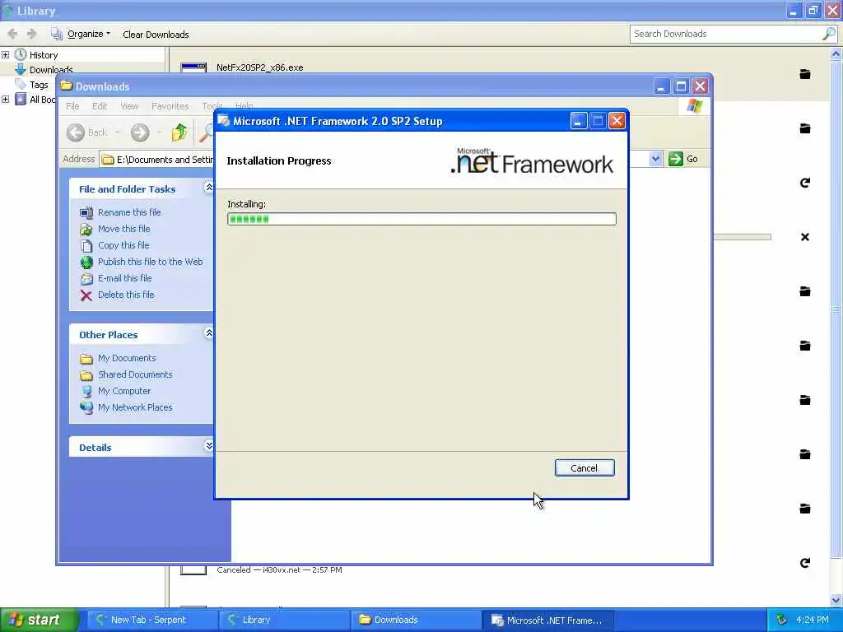Expand the Details panel
The height and width of the screenshot is (632, 843).
coord(208,445)
